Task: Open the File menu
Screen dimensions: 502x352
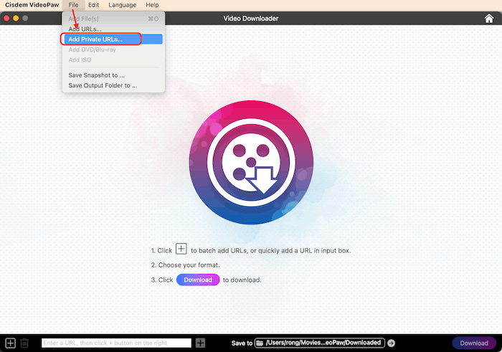Action: tap(74, 5)
